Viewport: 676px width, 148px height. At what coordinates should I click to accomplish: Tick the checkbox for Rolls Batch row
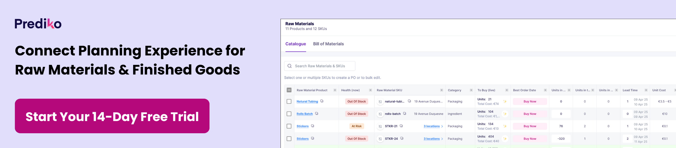pos(289,114)
